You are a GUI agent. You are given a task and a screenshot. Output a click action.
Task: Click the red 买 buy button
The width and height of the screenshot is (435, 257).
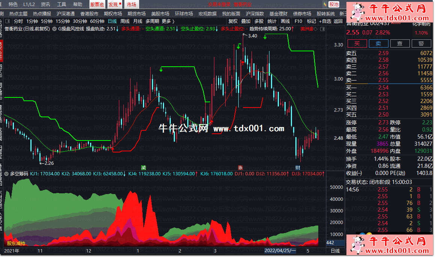click(x=357, y=43)
